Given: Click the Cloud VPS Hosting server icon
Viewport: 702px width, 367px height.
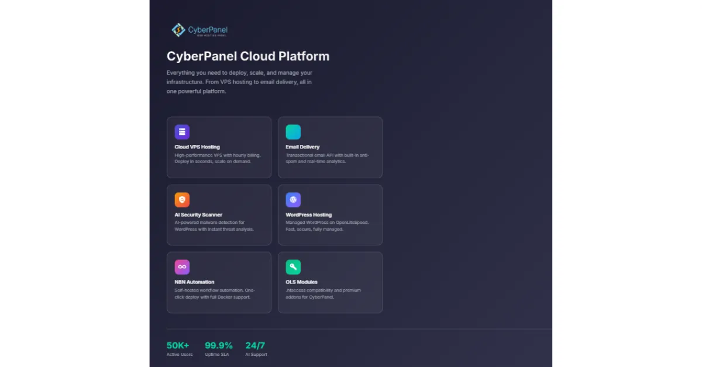Looking at the screenshot, I should [182, 132].
